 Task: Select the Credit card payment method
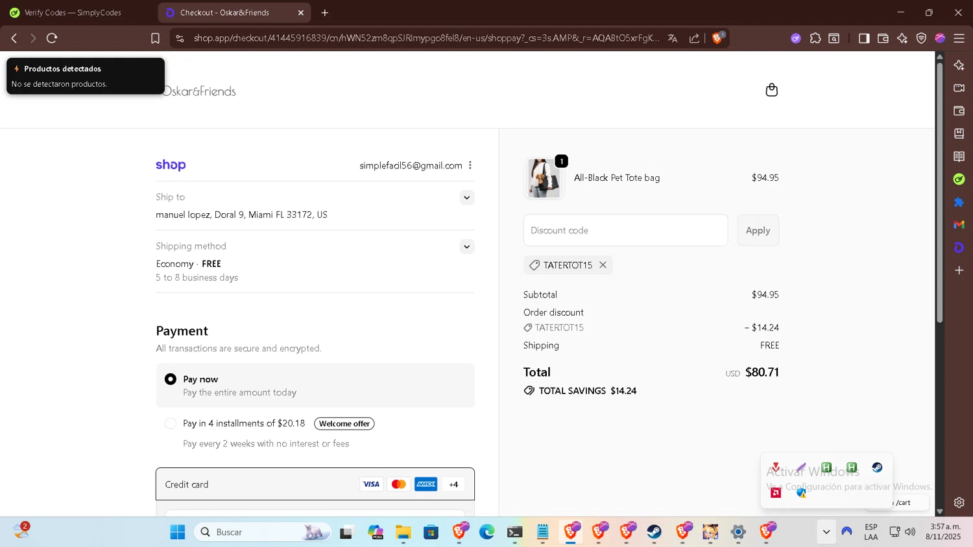315,484
